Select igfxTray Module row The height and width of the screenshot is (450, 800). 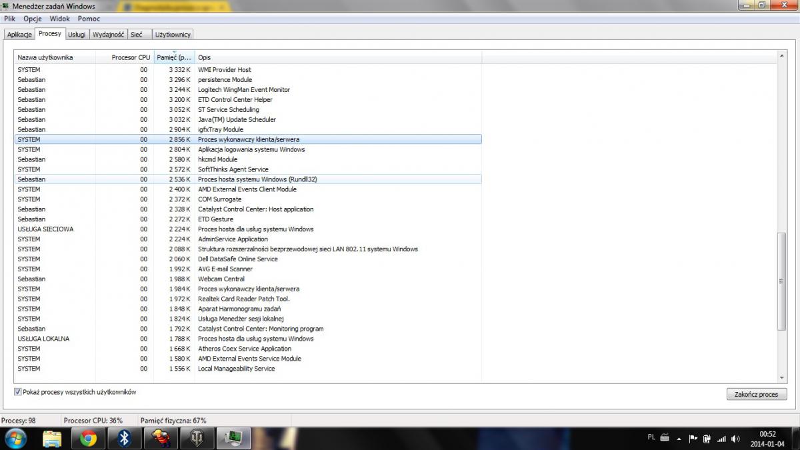[248, 129]
